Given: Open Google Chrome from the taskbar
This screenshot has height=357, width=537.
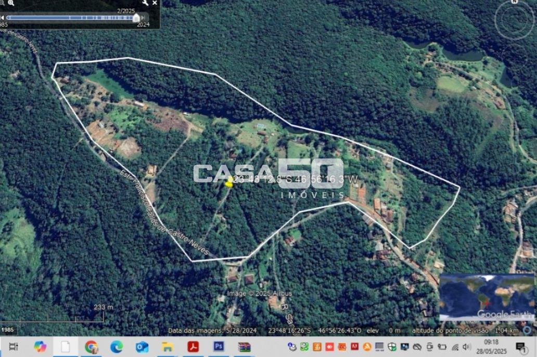Looking at the screenshot, I should pyautogui.click(x=92, y=347).
